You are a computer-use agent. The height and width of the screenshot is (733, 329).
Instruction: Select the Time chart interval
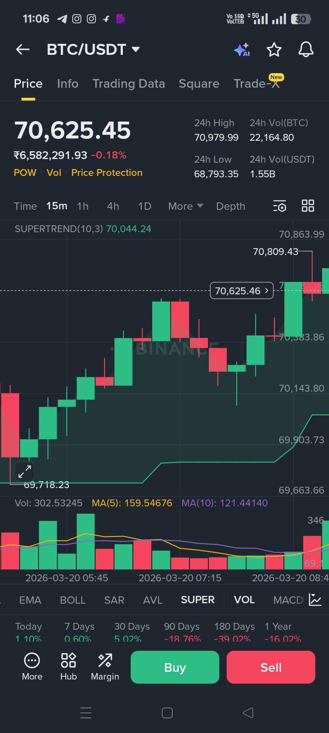25,206
